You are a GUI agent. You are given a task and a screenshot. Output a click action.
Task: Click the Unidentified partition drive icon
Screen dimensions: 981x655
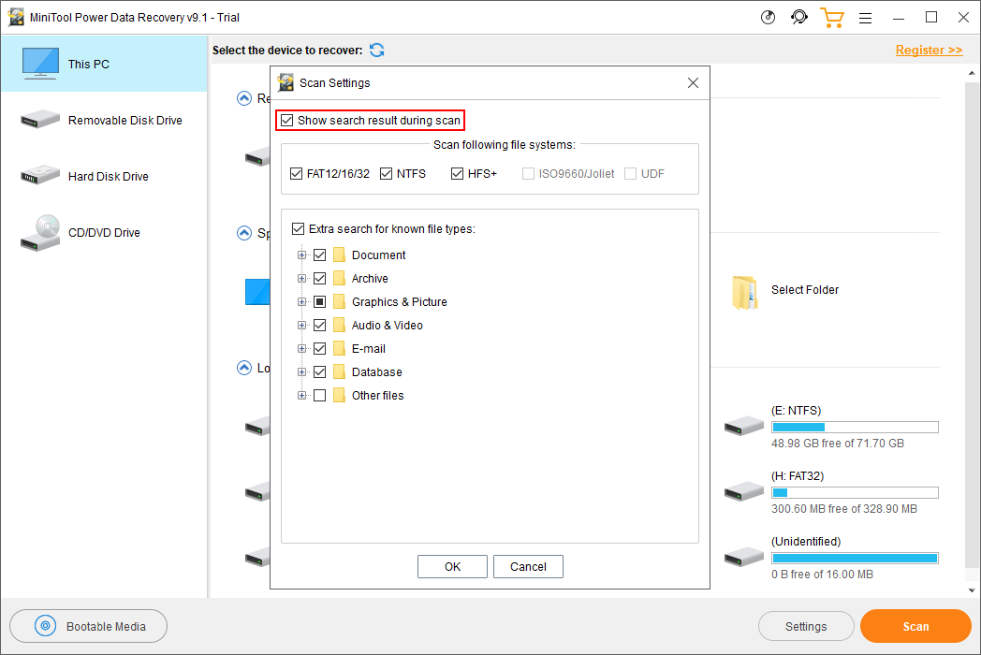point(744,558)
